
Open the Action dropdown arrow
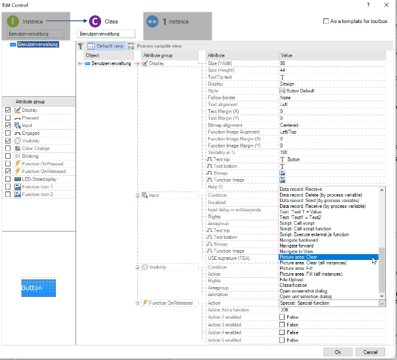tap(382, 303)
